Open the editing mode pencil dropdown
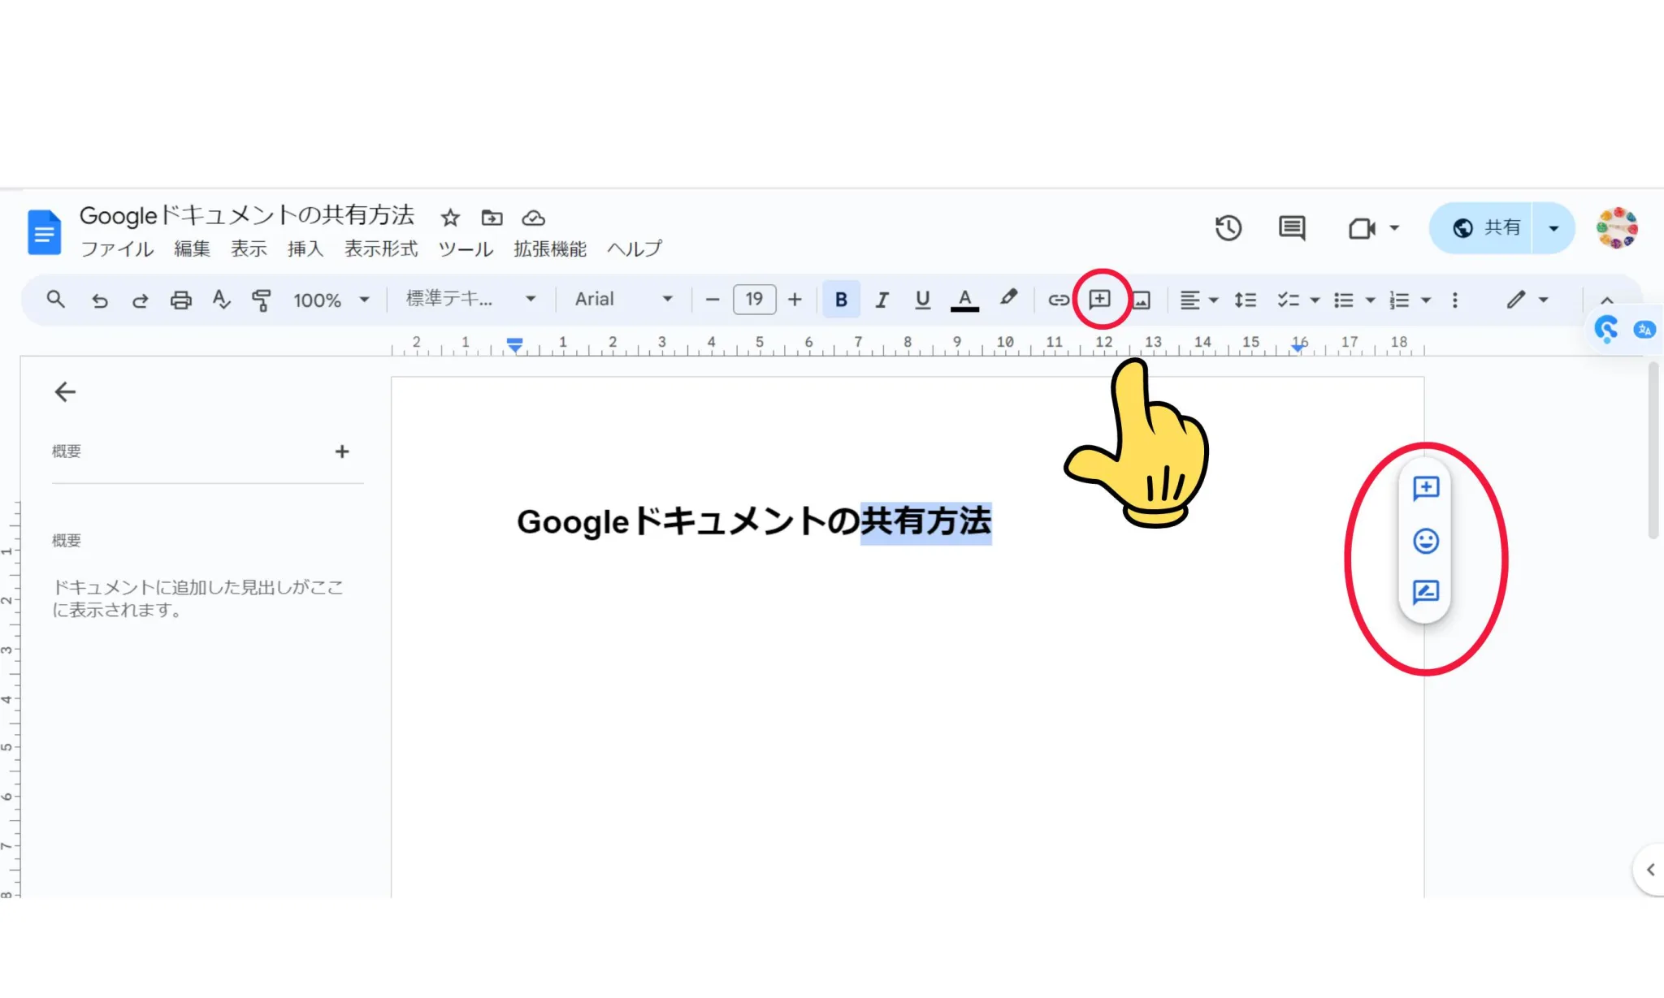This screenshot has width=1664, height=998. coord(1527,300)
